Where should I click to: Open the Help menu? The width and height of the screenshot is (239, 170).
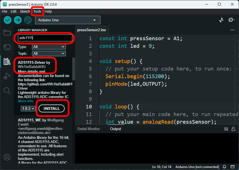pyautogui.click(x=48, y=12)
